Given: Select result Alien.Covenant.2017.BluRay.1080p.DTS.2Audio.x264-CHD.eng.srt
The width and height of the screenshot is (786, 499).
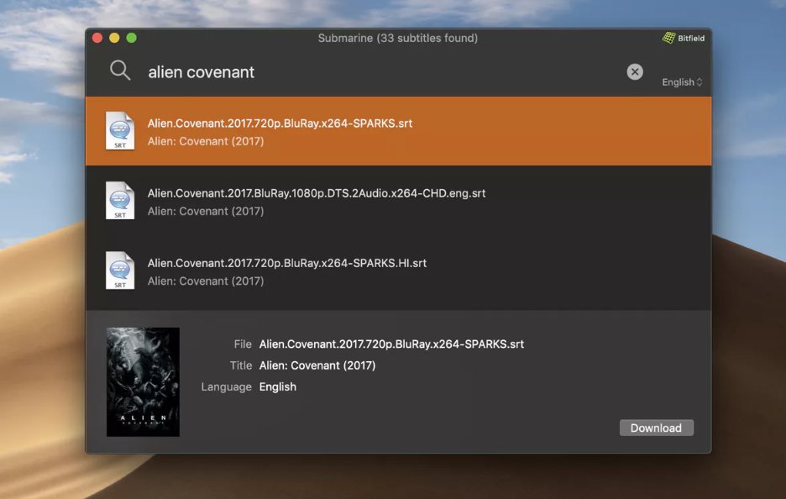Looking at the screenshot, I should pos(398,201).
